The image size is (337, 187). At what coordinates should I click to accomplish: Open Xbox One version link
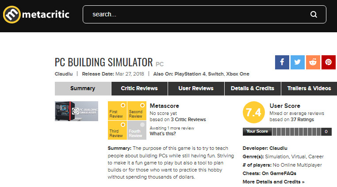(x=237, y=74)
